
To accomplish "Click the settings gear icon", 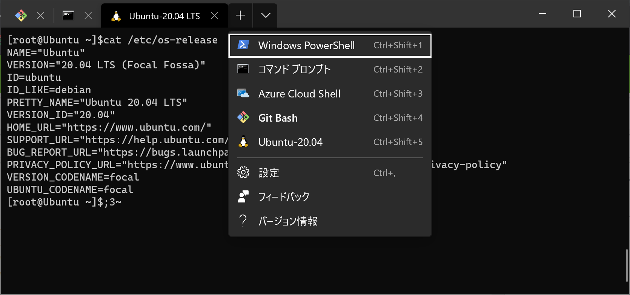I will point(243,173).
